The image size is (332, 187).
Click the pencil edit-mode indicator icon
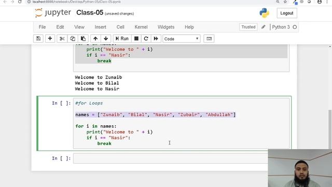tap(263, 27)
